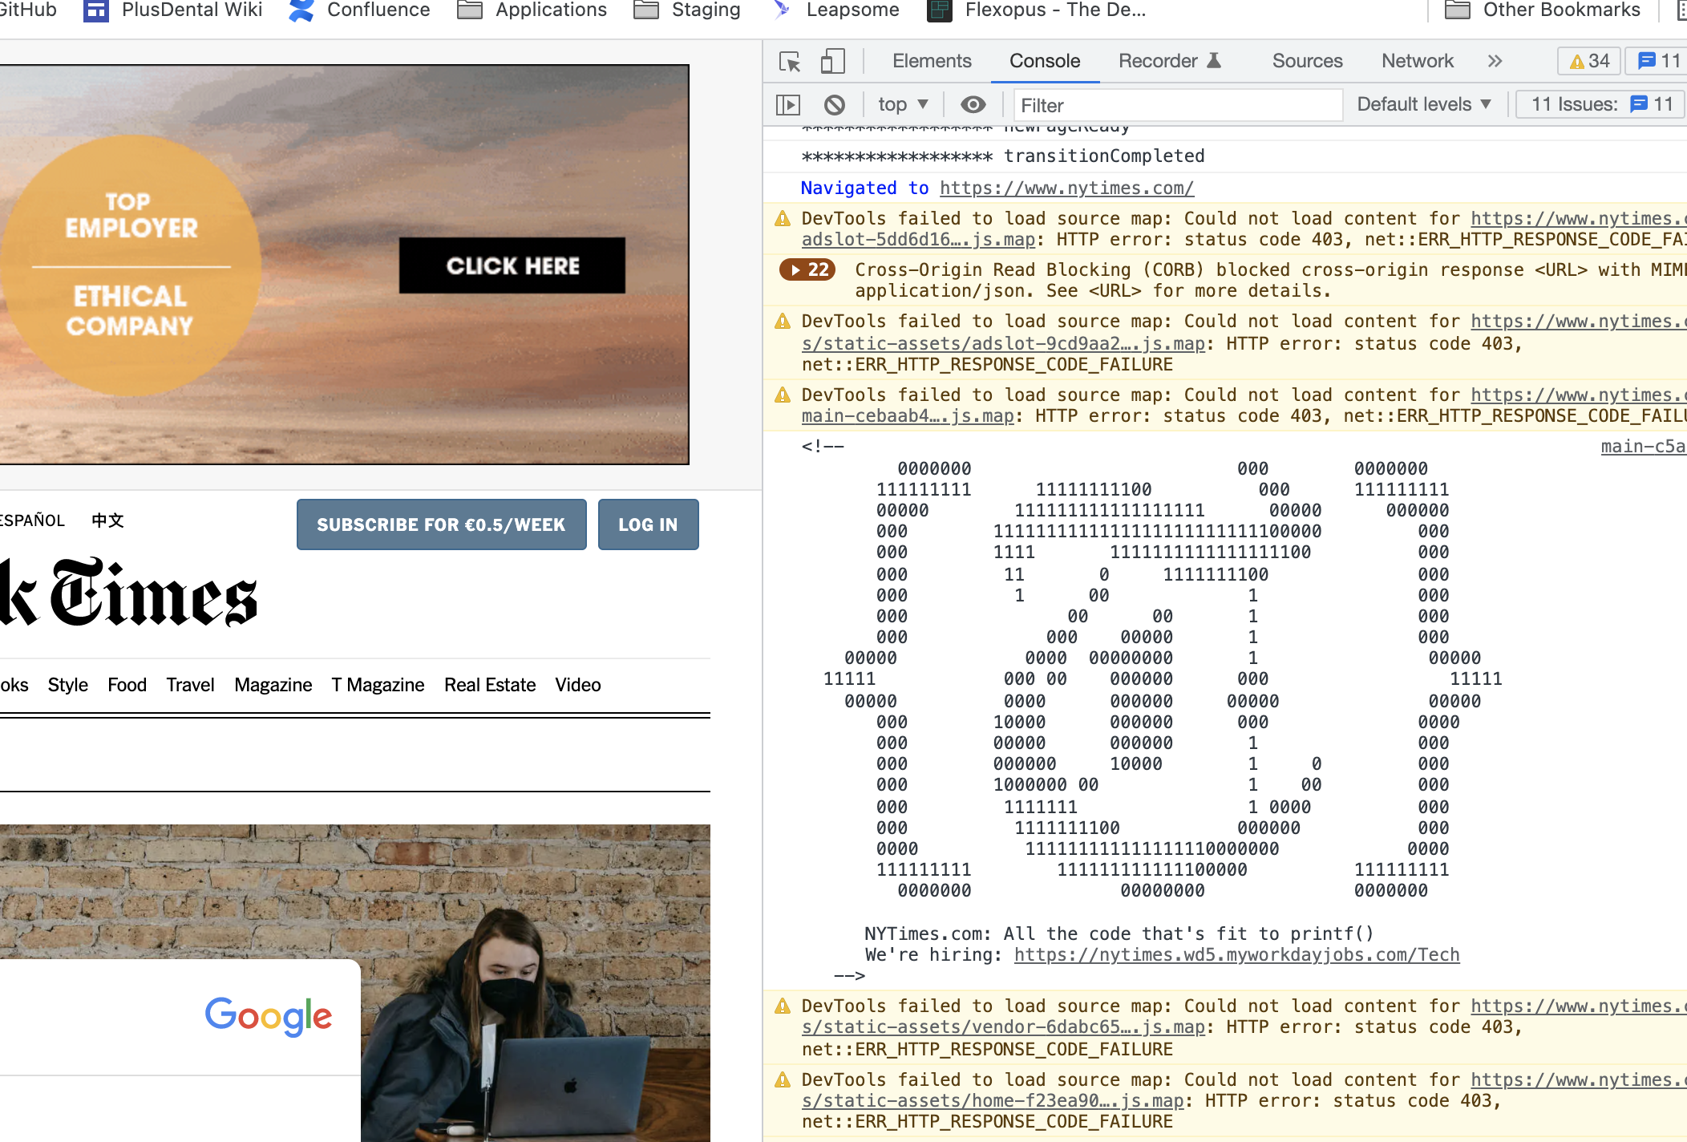Image resolution: width=1687 pixels, height=1142 pixels.
Task: Open the Network tab
Action: [x=1417, y=61]
